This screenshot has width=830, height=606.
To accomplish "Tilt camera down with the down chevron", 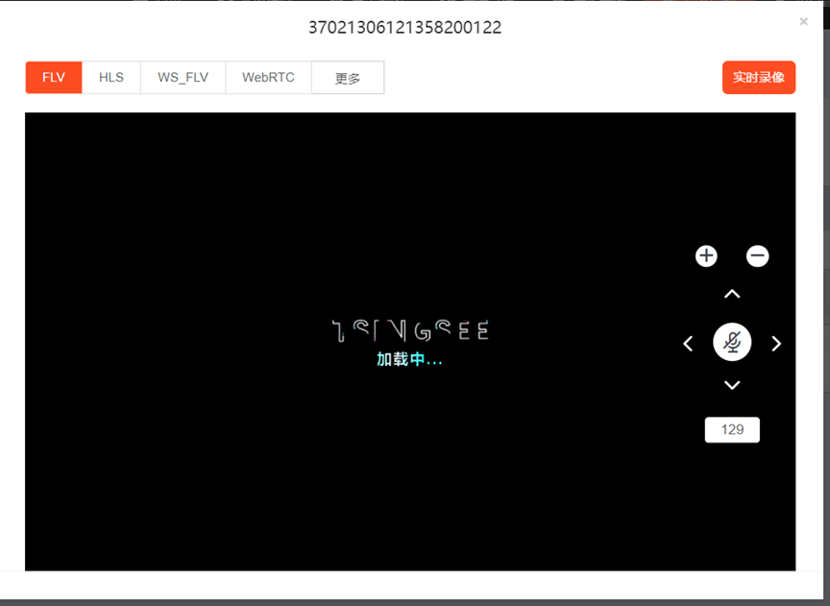I will point(732,385).
